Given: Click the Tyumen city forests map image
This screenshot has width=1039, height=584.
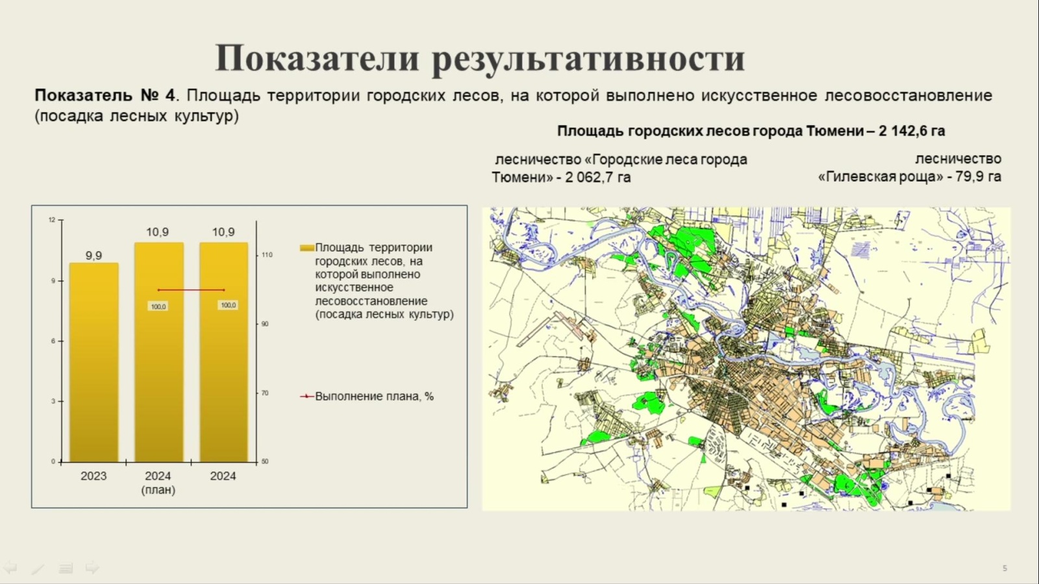Looking at the screenshot, I should pyautogui.click(x=745, y=359).
